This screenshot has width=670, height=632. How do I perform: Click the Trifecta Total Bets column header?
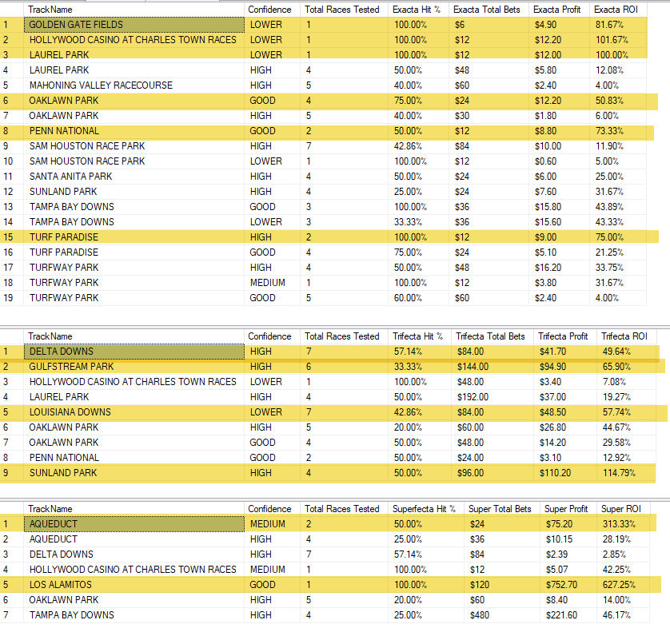(491, 336)
